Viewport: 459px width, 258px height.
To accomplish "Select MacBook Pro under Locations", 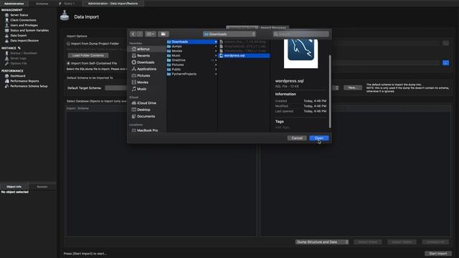I will (x=147, y=130).
